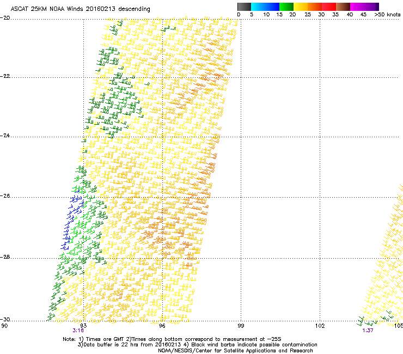Click the '-24' latitude axis label
This screenshot has width=403, height=354.
[x=5, y=136]
